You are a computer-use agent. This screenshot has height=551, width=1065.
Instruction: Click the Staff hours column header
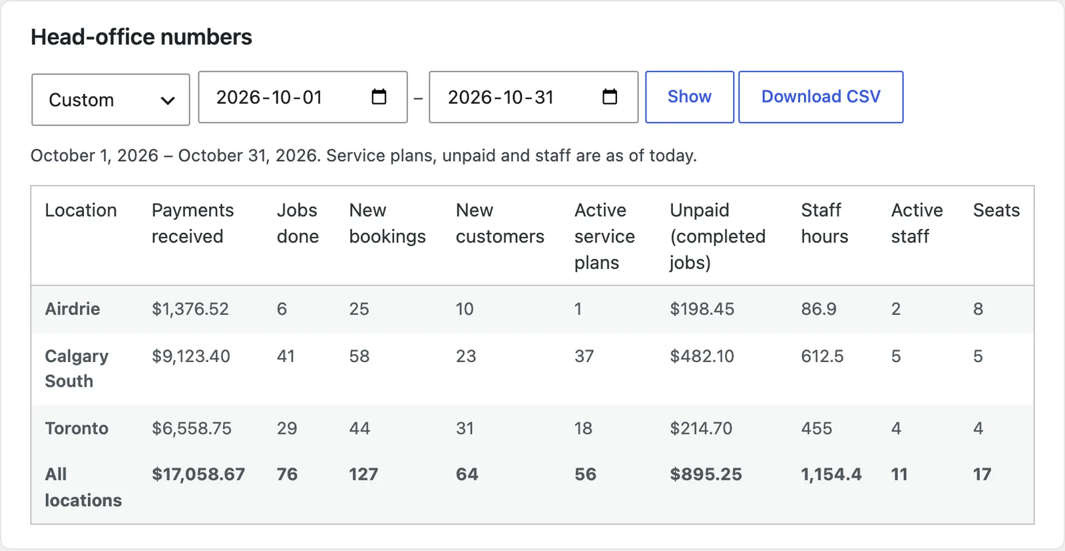pyautogui.click(x=825, y=224)
